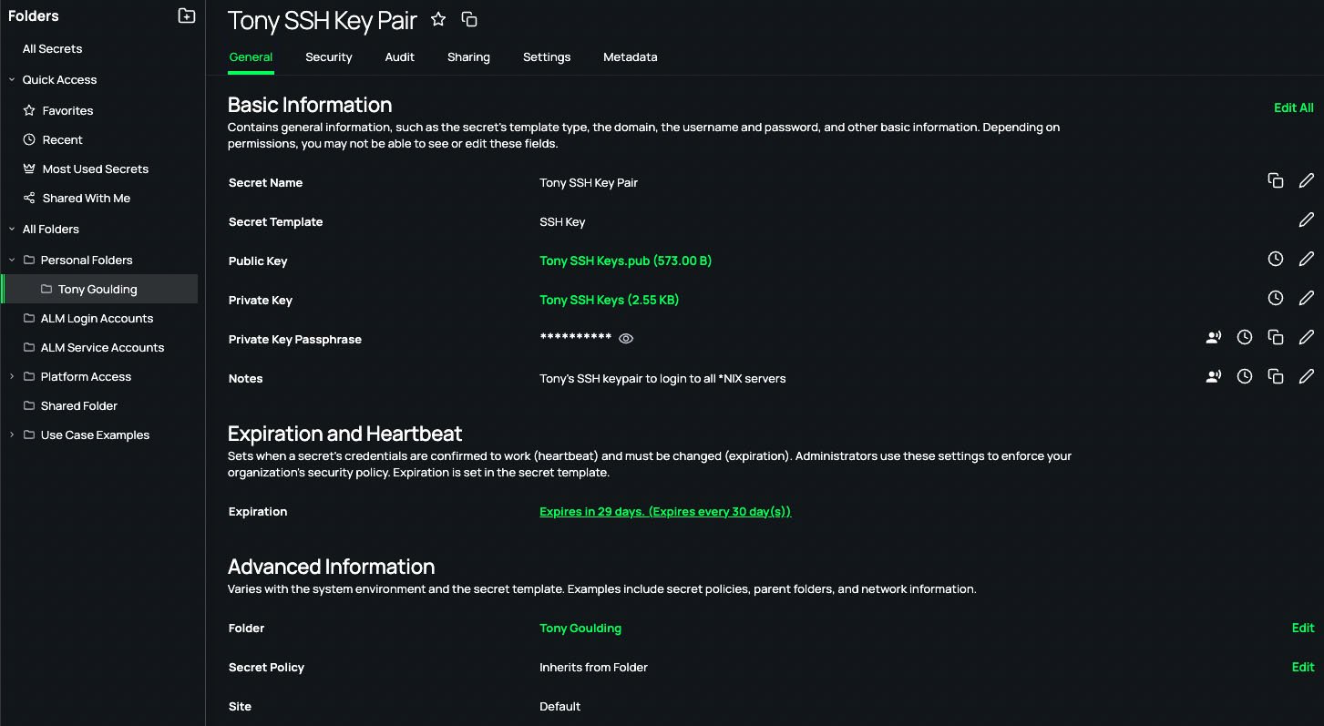The height and width of the screenshot is (726, 1324).
Task: Edit the Private Key Passphrase
Action: point(1307,336)
